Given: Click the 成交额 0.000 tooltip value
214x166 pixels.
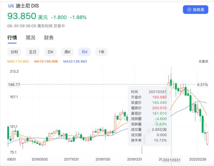Looking at the screenshot, I should pyautogui.click(x=162, y=135).
